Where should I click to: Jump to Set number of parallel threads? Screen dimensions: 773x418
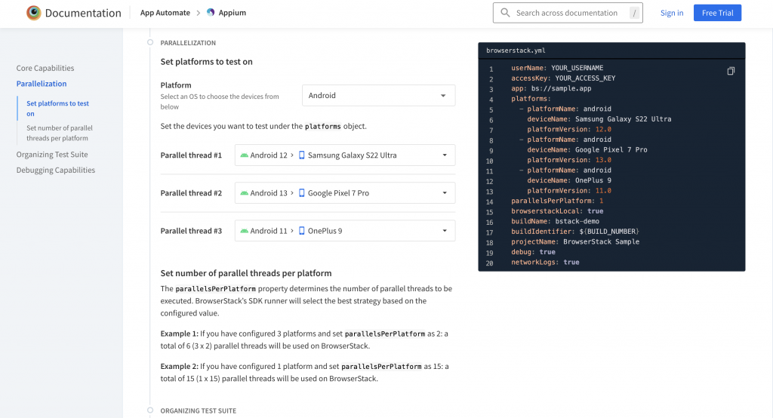59,133
